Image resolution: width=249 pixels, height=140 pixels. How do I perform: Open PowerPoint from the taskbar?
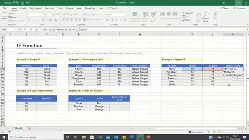(148, 137)
